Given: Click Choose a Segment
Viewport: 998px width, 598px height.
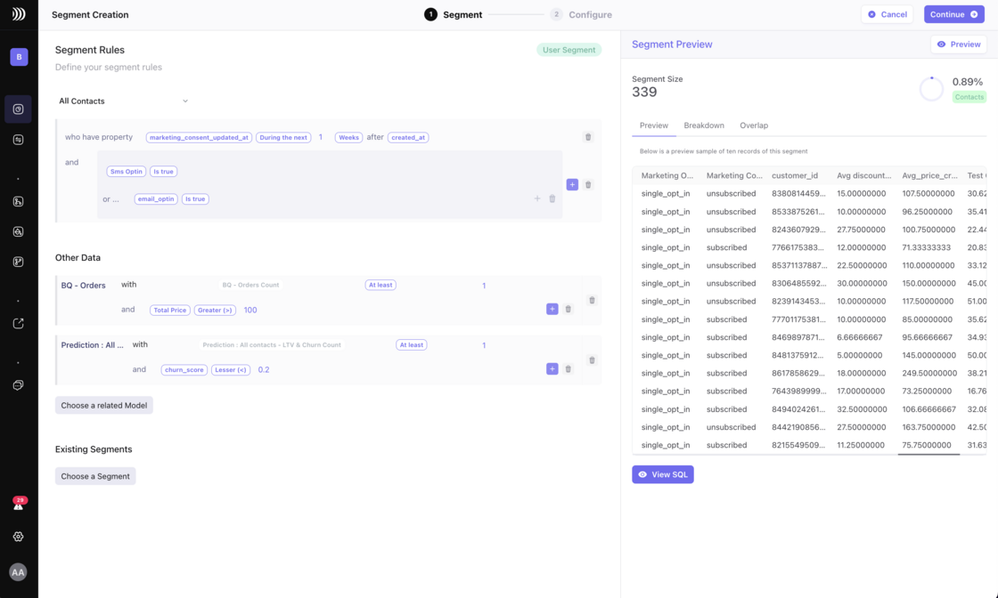Looking at the screenshot, I should tap(95, 476).
